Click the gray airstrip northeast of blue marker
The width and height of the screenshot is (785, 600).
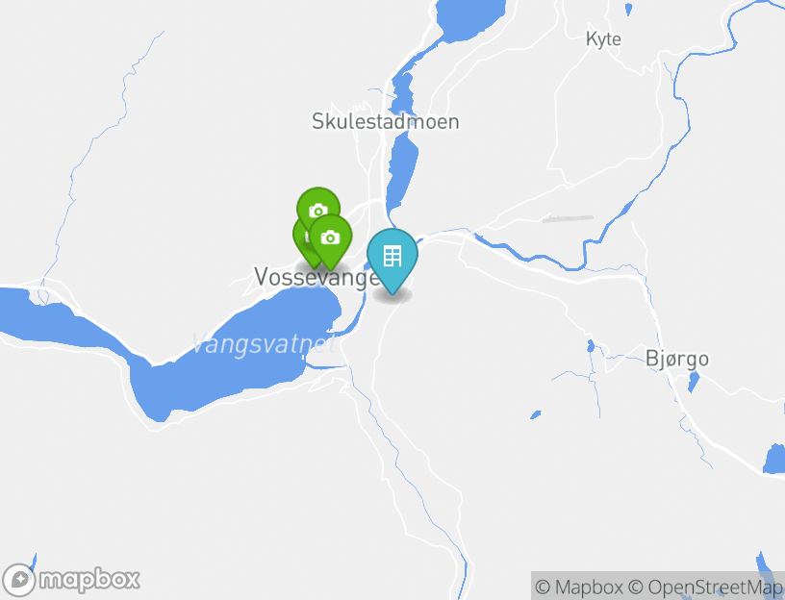click(568, 218)
